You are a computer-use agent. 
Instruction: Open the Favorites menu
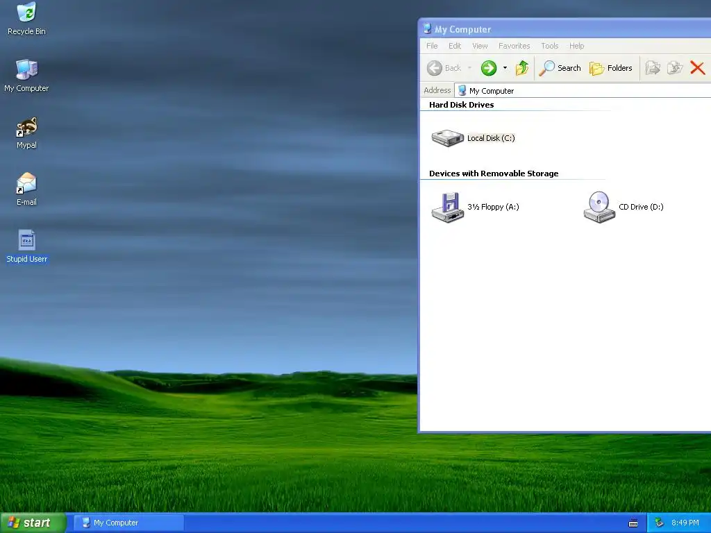coord(515,46)
